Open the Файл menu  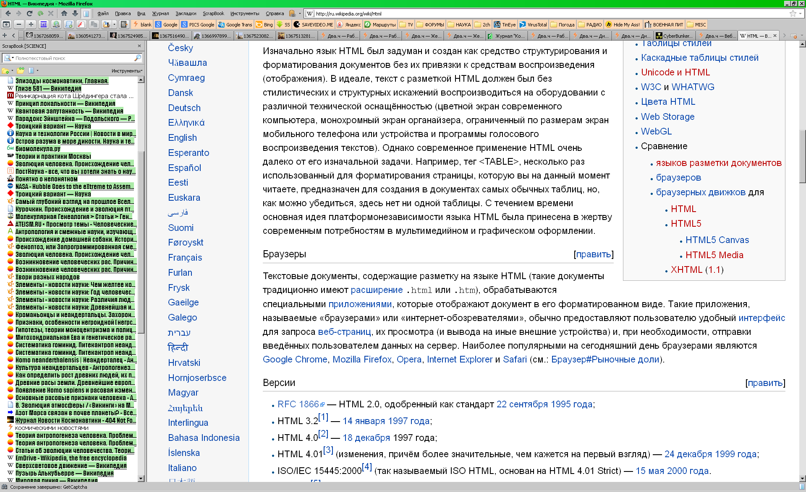click(103, 13)
